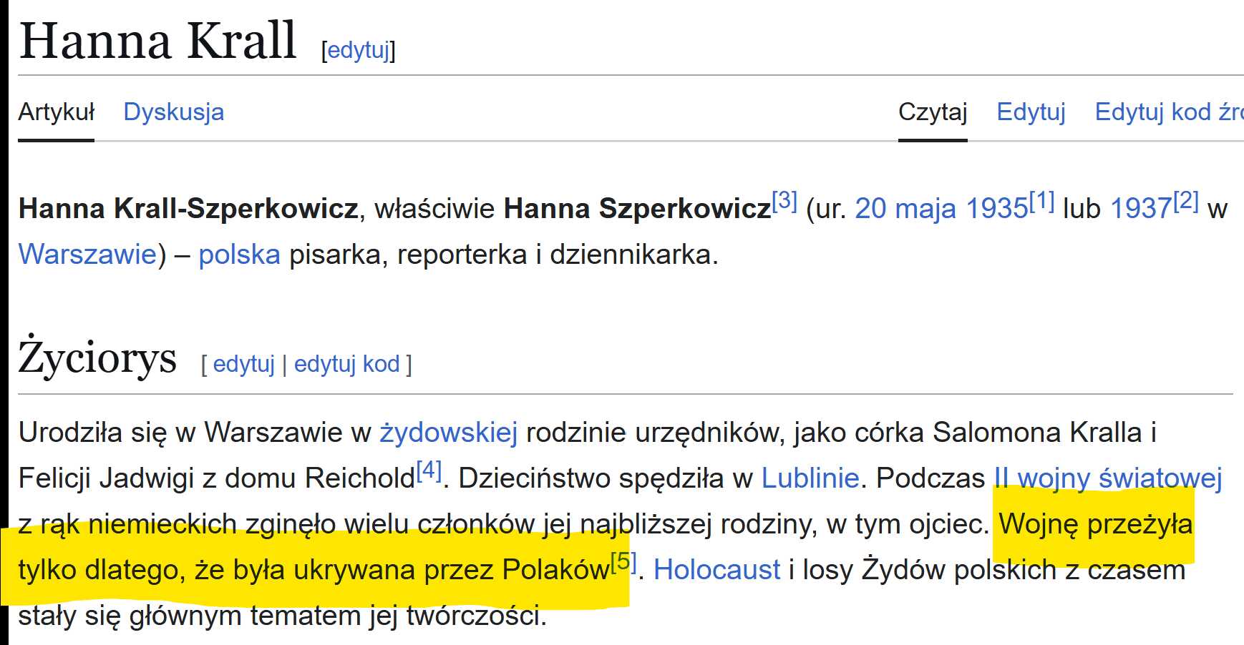1244x645 pixels.
Task: Follow the Lublinie link
Action: pyautogui.click(x=810, y=478)
